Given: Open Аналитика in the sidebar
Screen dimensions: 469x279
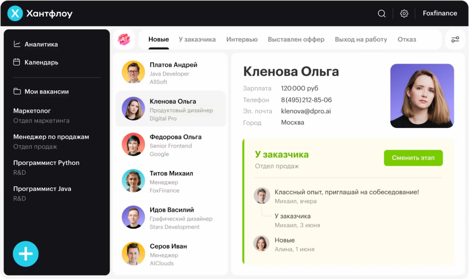Looking at the screenshot, I should (41, 44).
